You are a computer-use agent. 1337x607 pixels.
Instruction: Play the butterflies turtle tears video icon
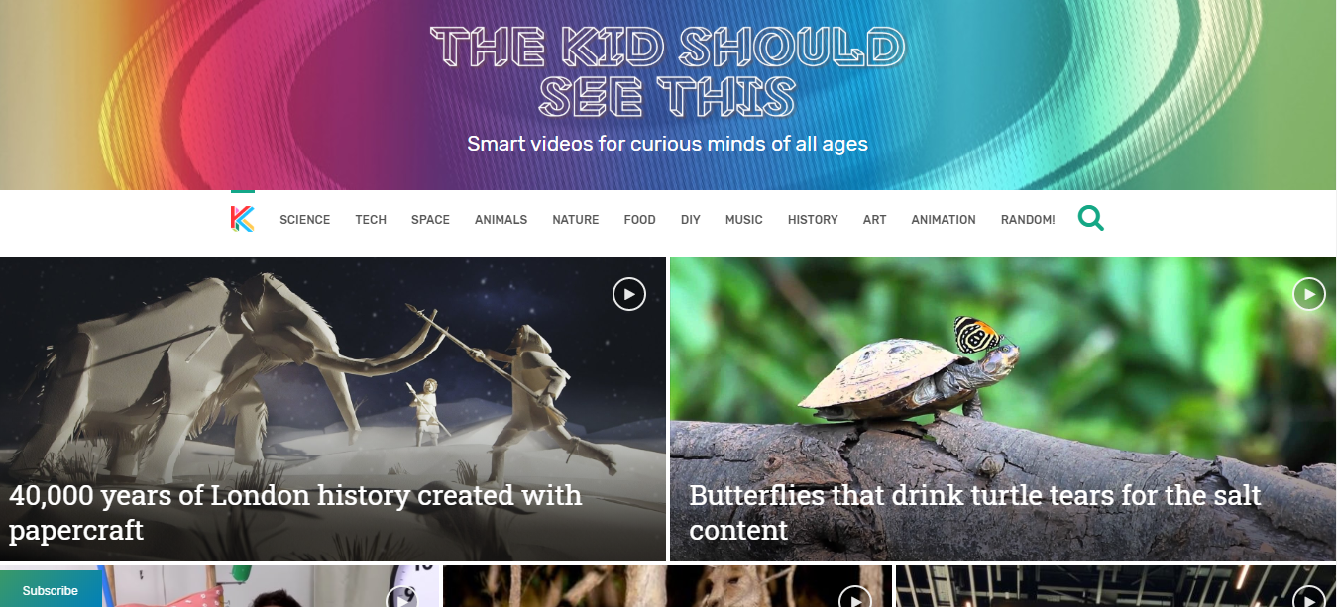[x=1309, y=294]
